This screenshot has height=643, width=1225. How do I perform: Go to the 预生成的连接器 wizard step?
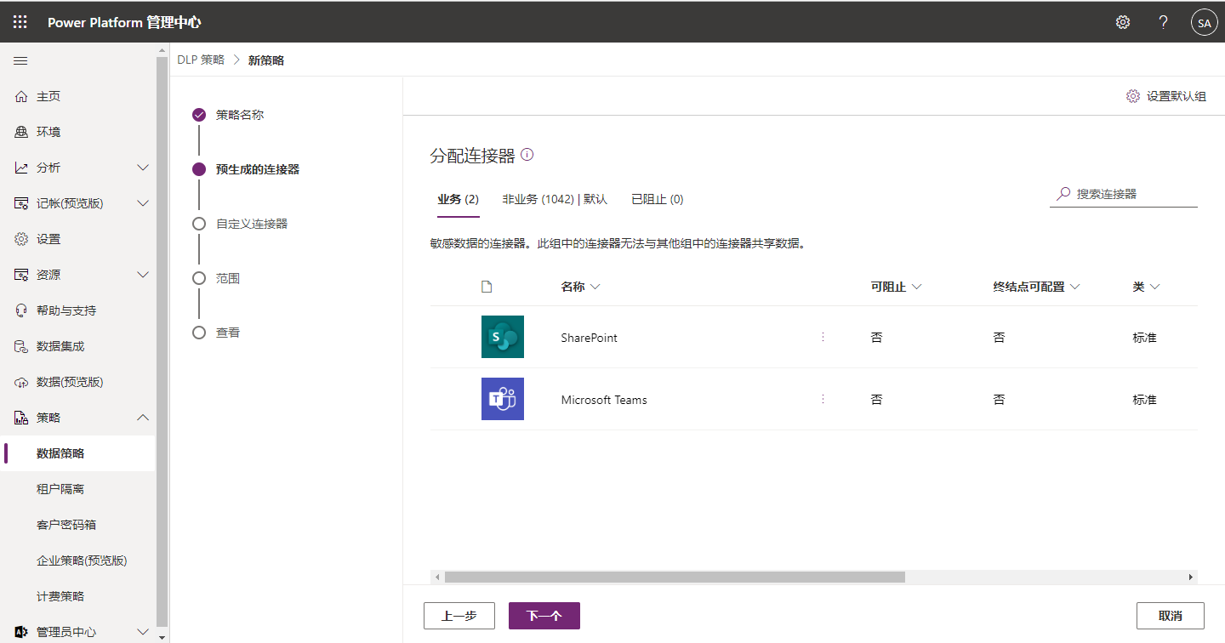click(258, 169)
